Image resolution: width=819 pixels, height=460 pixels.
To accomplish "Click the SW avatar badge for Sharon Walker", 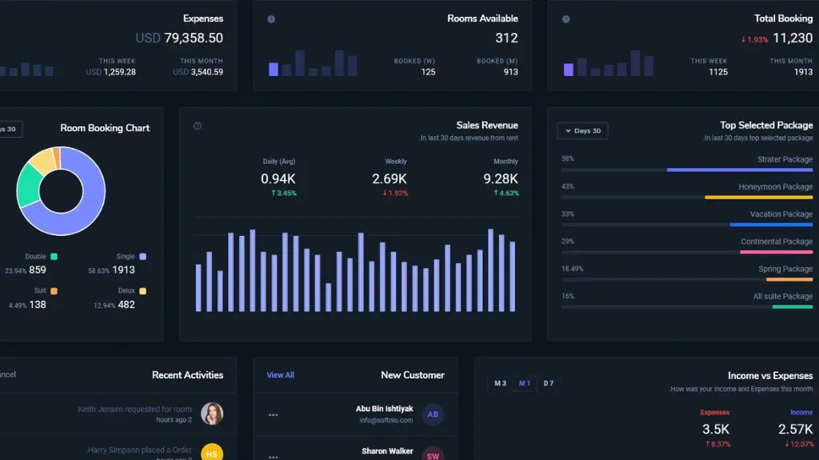I will pyautogui.click(x=433, y=455).
